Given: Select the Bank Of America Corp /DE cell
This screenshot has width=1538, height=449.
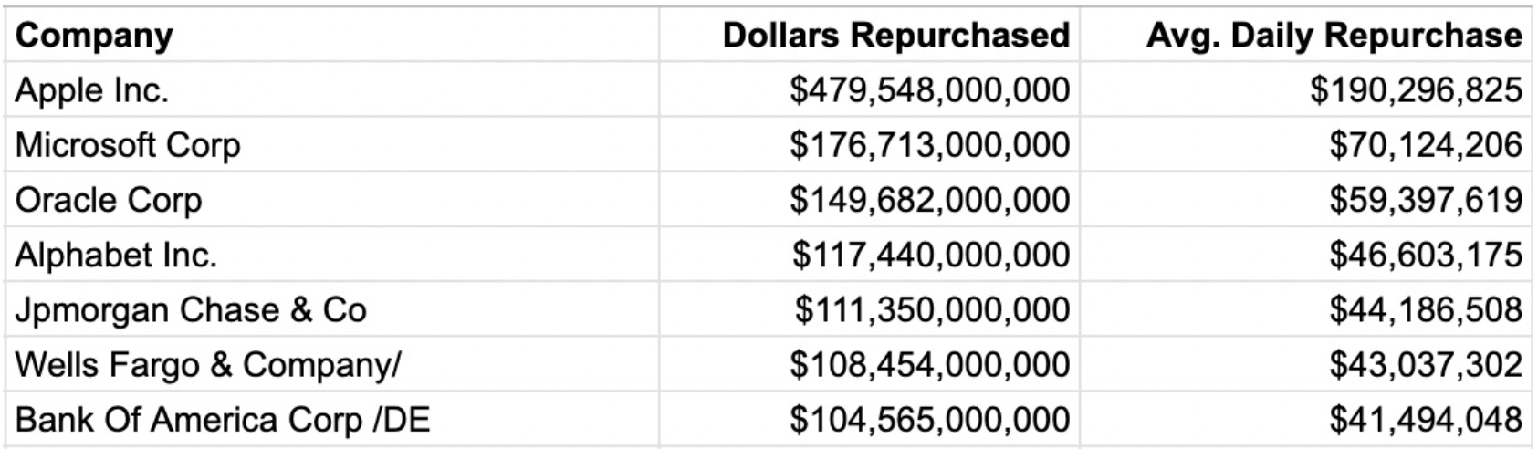Looking at the screenshot, I should coord(222,420).
